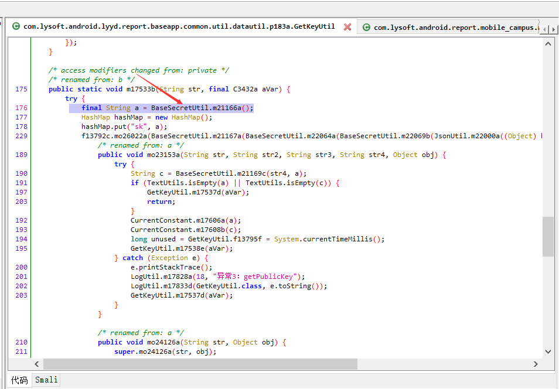Click the vertical scrollbar down arrow

548,352
